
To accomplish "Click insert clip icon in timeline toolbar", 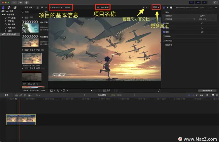I will tap(21, 95).
